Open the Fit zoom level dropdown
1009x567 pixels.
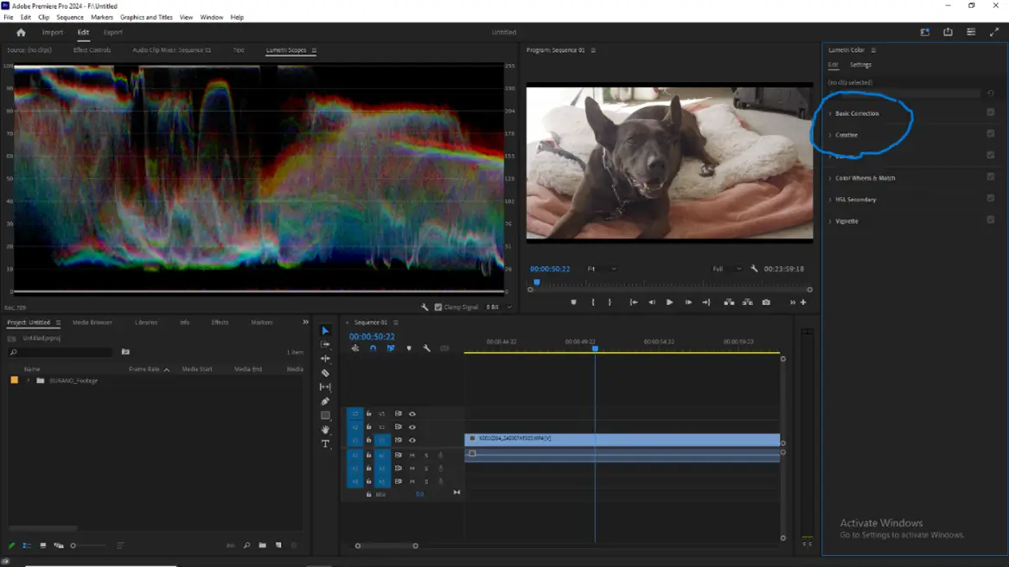[x=602, y=269]
